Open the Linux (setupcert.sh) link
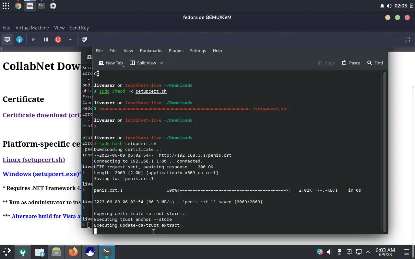415x259 pixels. coord(34,160)
